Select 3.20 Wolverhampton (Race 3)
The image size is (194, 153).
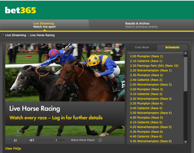(x=151, y=99)
